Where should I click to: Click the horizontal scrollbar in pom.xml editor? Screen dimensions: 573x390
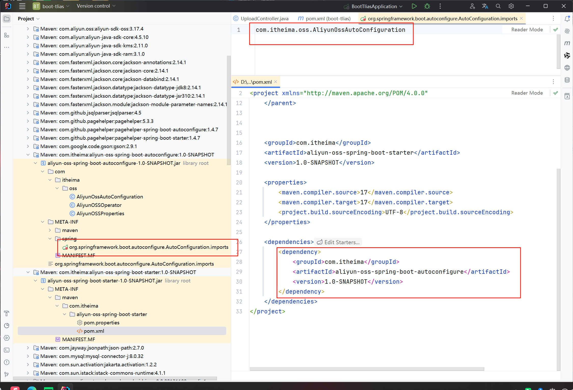367,369
